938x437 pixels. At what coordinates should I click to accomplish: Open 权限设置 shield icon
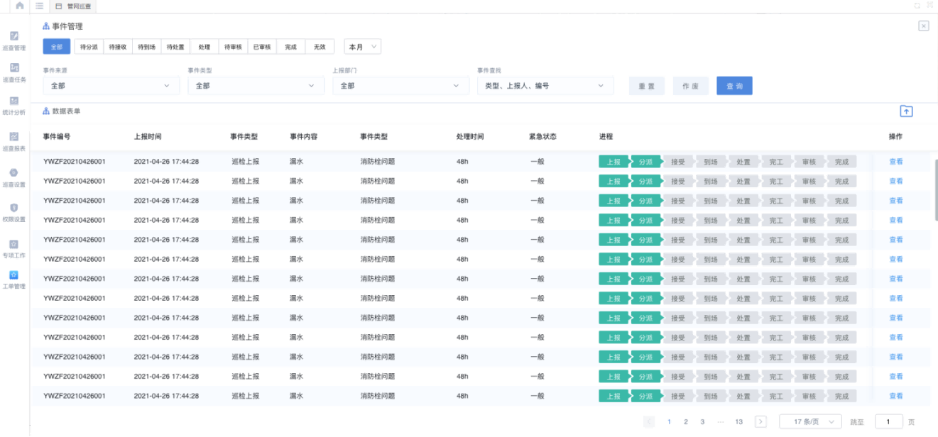click(14, 212)
